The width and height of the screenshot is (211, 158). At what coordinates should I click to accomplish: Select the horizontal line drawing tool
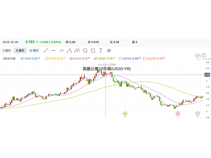tap(54, 51)
